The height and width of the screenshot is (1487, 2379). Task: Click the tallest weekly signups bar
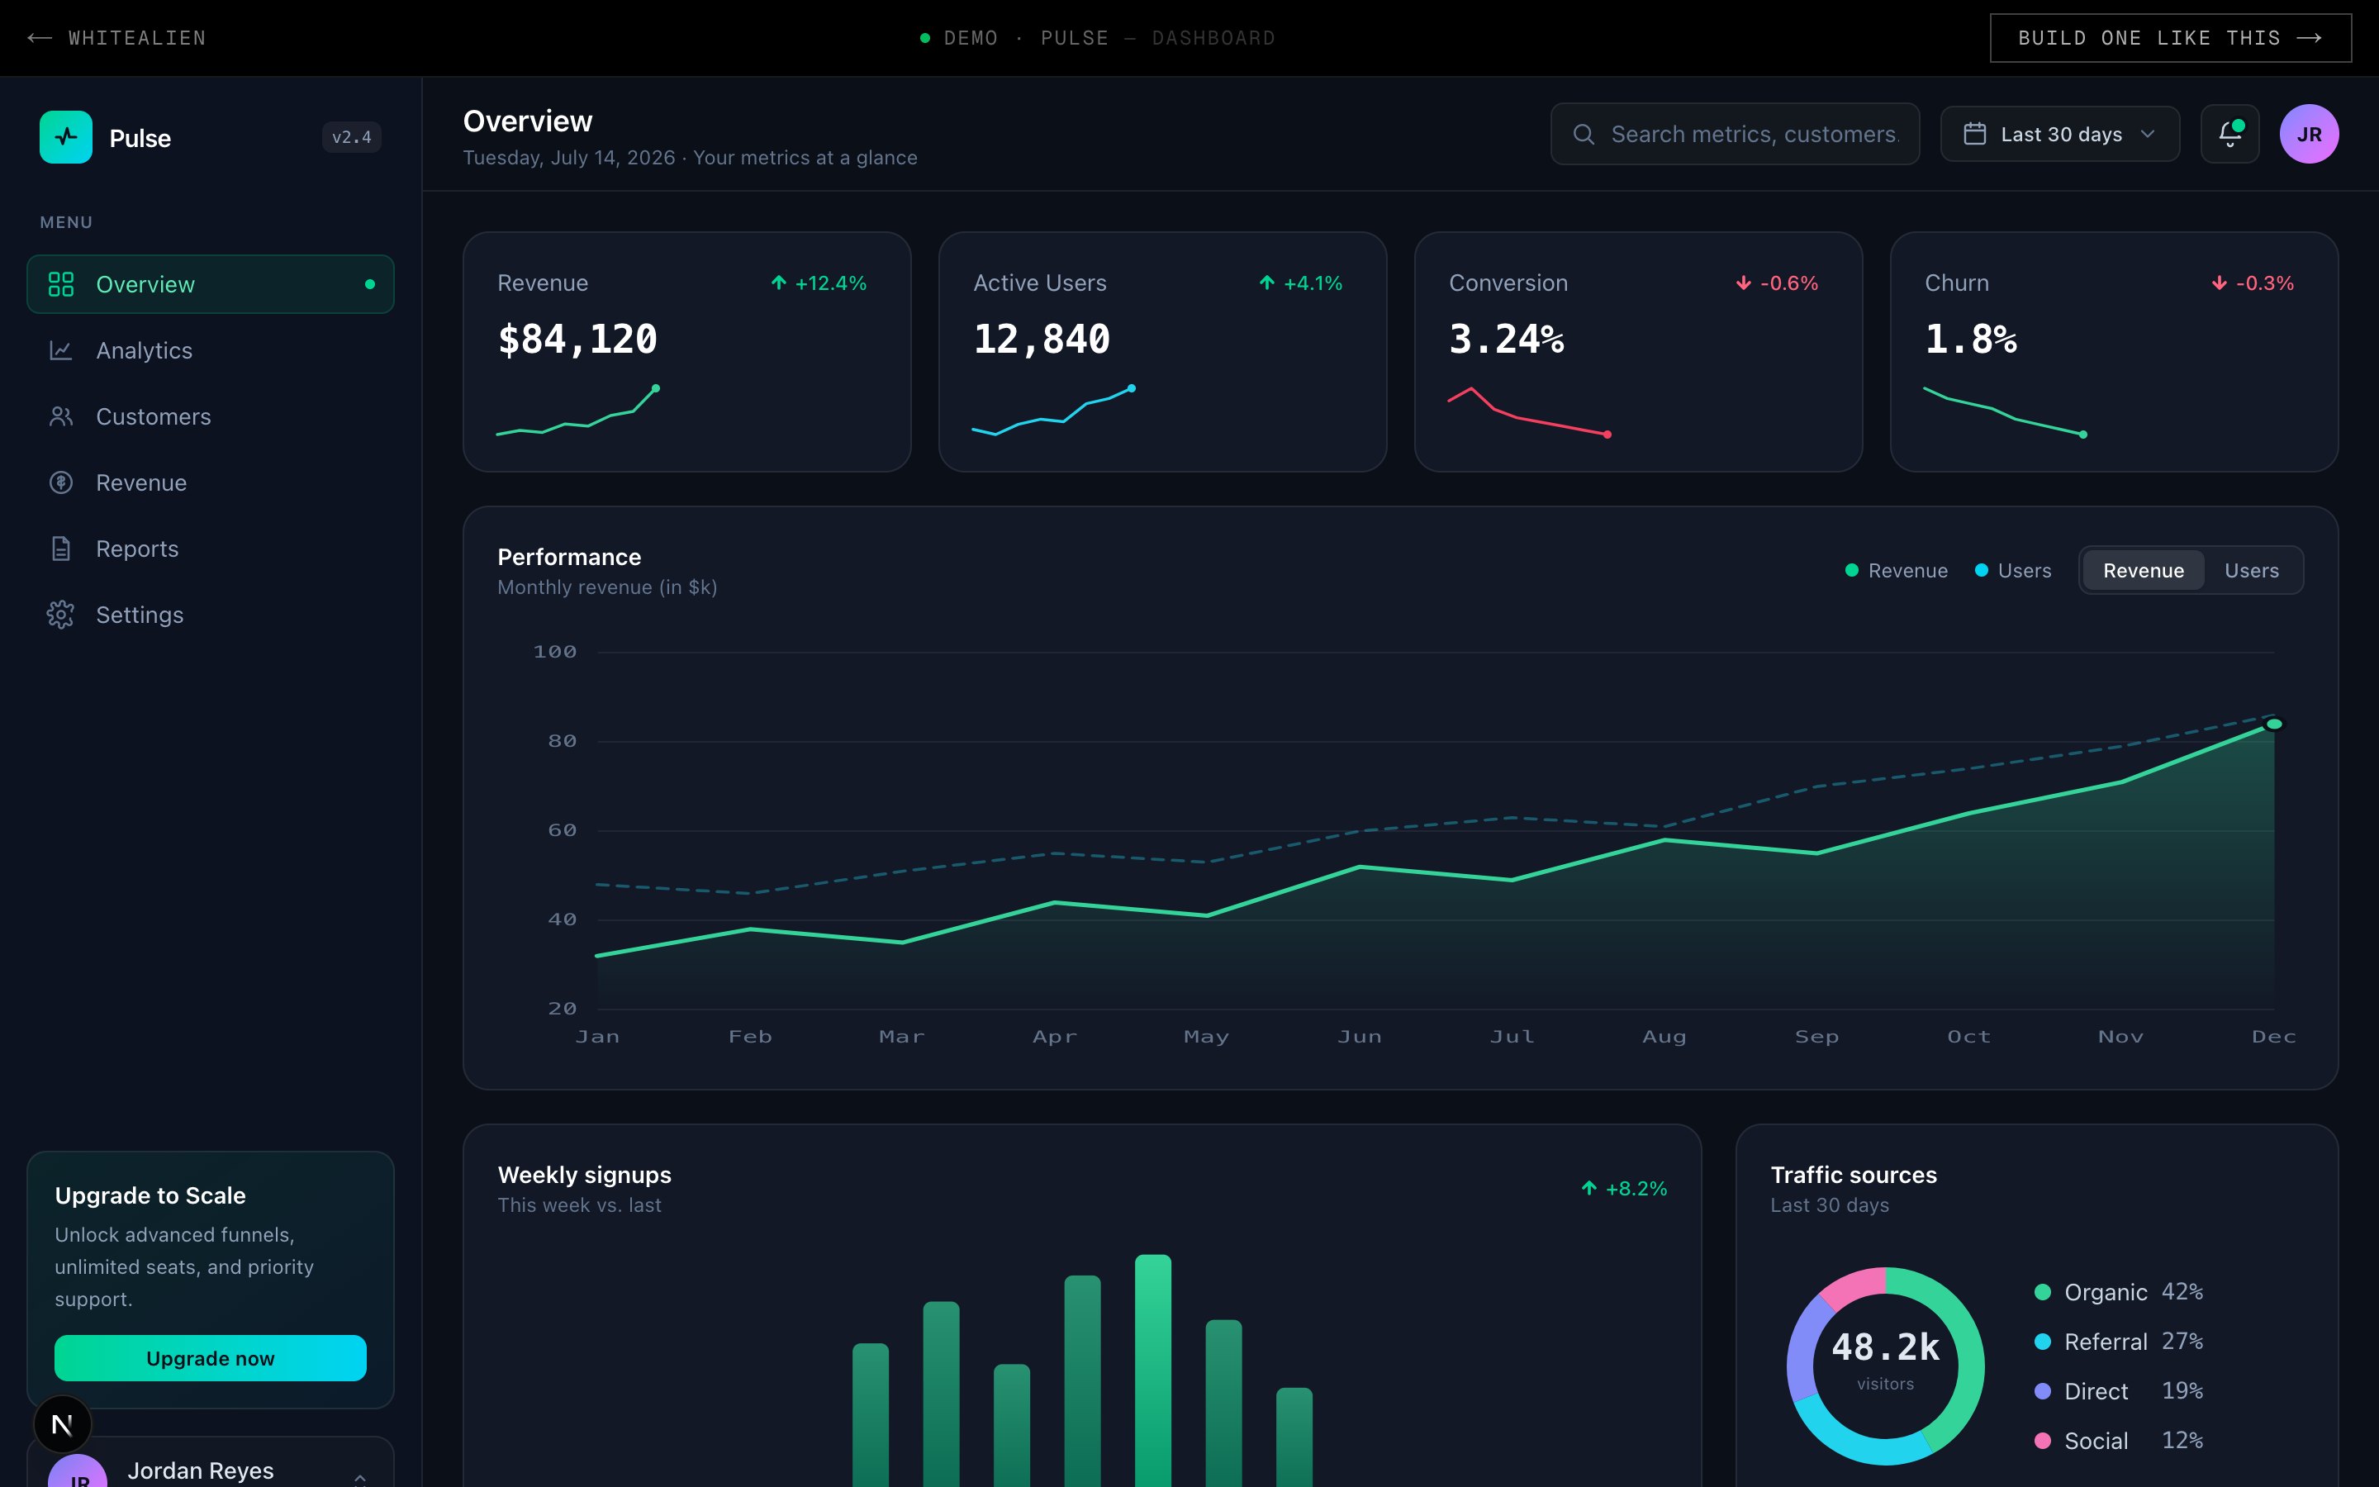click(1152, 1370)
